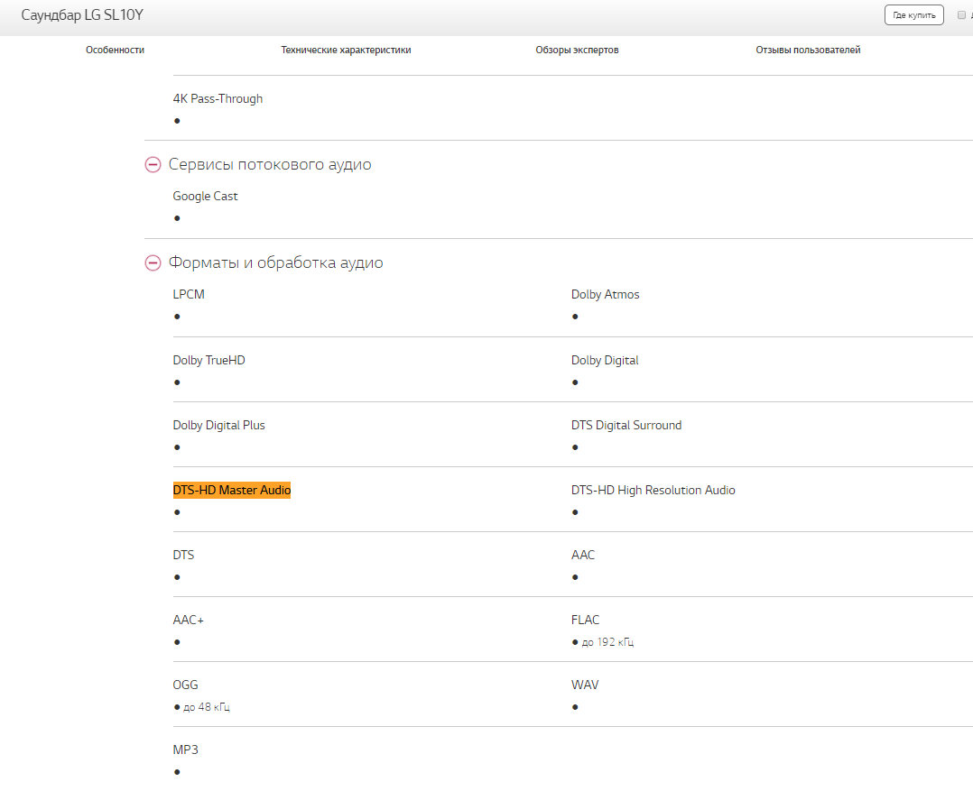This screenshot has width=973, height=791.
Task: Click the Саундбар LG SL10Y title
Action: pyautogui.click(x=82, y=15)
